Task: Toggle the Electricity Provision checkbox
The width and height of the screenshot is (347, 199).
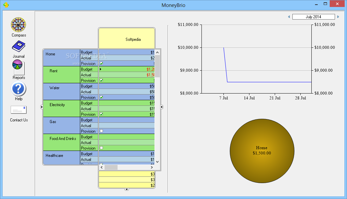Action: 101,114
